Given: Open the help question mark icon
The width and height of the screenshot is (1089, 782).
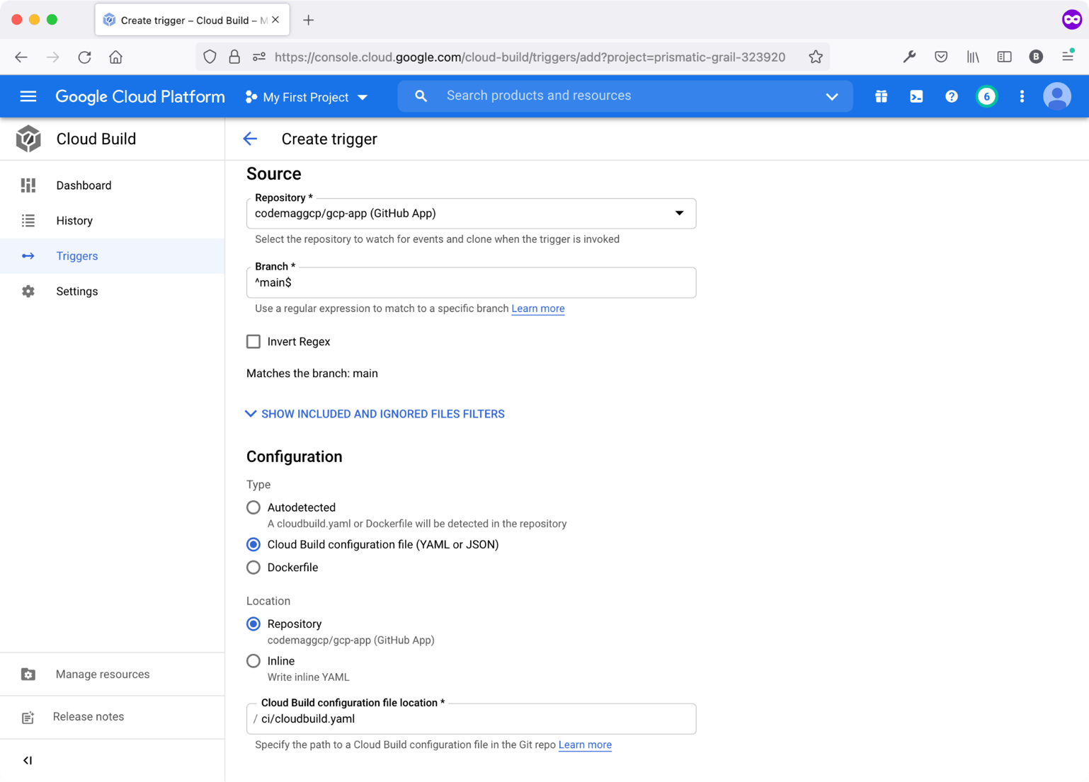Looking at the screenshot, I should 951,96.
